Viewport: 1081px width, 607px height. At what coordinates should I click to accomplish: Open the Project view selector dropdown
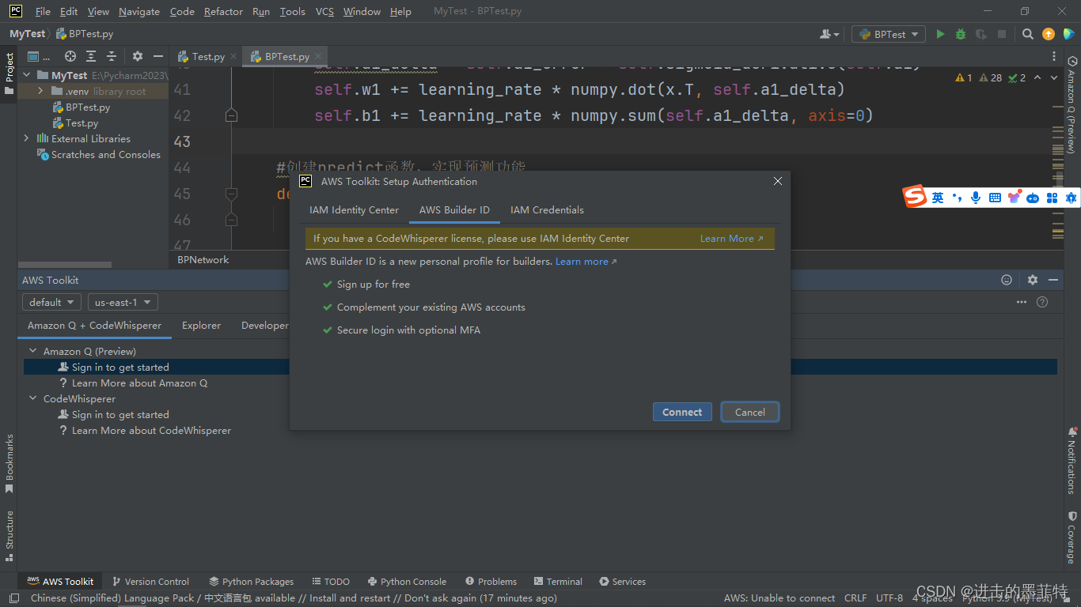click(x=40, y=56)
